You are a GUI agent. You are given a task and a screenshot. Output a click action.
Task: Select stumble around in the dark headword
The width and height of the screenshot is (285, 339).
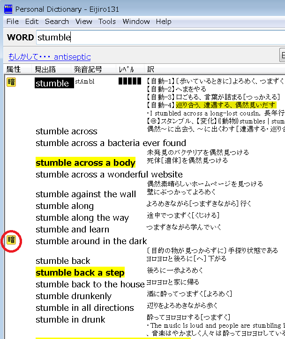[91, 241]
